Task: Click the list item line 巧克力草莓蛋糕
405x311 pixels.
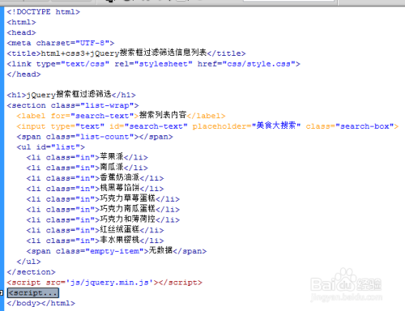Action: pyautogui.click(x=103, y=198)
